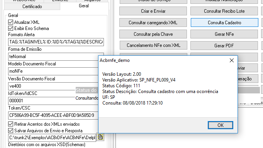Click 'Consulta cadastro com uma ocorrência' text

point(178,91)
